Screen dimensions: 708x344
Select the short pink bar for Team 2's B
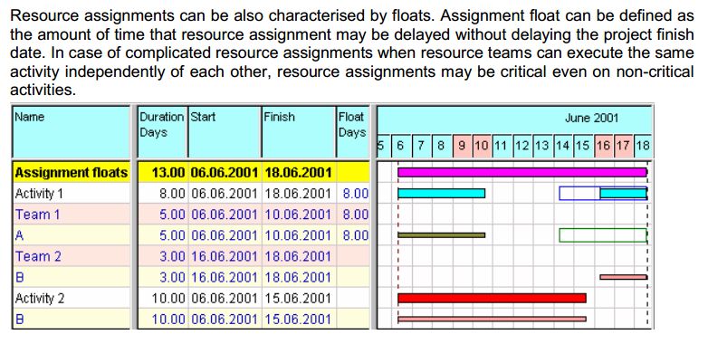(x=624, y=277)
